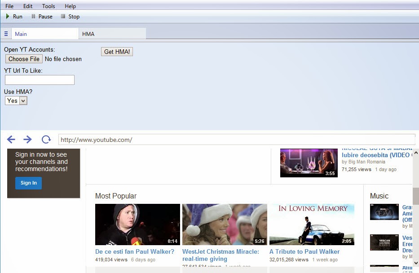Open the File menu
419x273 pixels.
[9, 6]
